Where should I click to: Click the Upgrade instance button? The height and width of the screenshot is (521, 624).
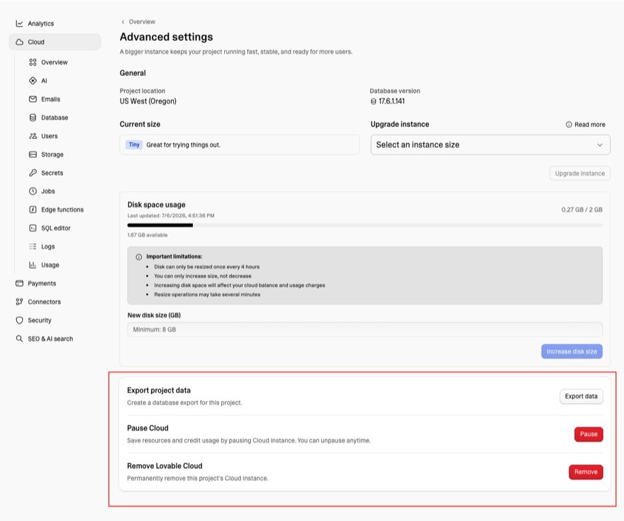point(580,174)
